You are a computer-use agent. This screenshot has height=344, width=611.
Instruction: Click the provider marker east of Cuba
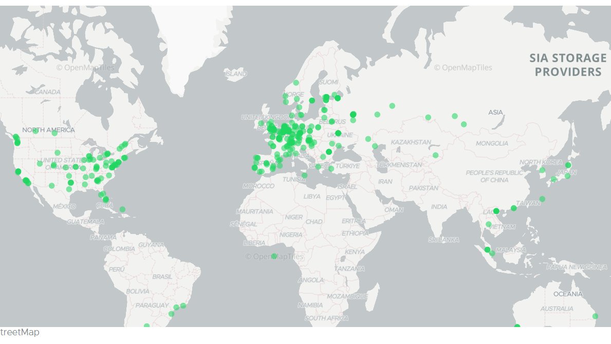click(x=122, y=209)
